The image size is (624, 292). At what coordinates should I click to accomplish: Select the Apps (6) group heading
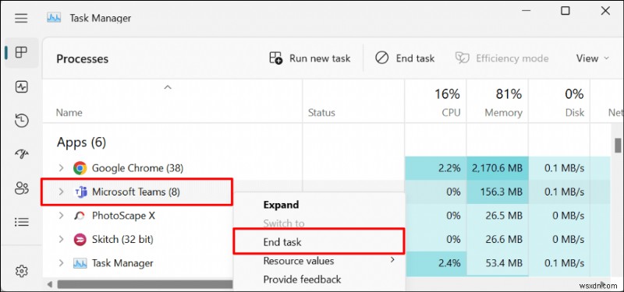click(81, 142)
